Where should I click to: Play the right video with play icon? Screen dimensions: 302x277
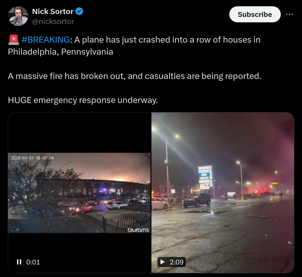(163, 262)
